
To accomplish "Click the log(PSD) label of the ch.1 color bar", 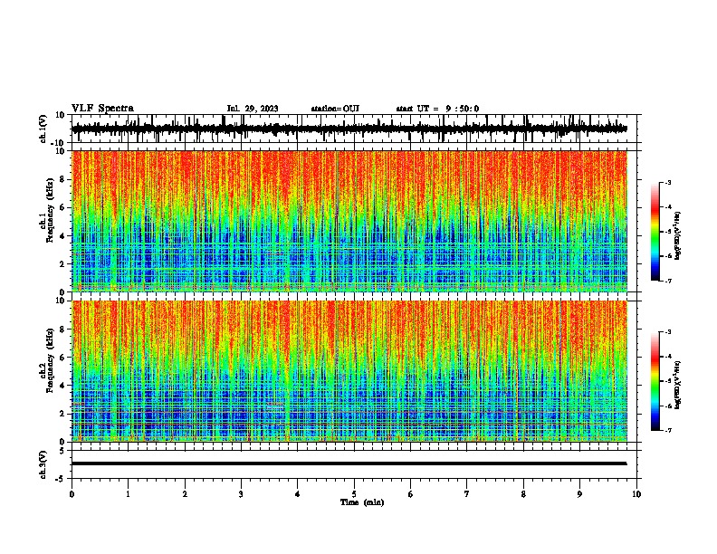I will tap(678, 235).
